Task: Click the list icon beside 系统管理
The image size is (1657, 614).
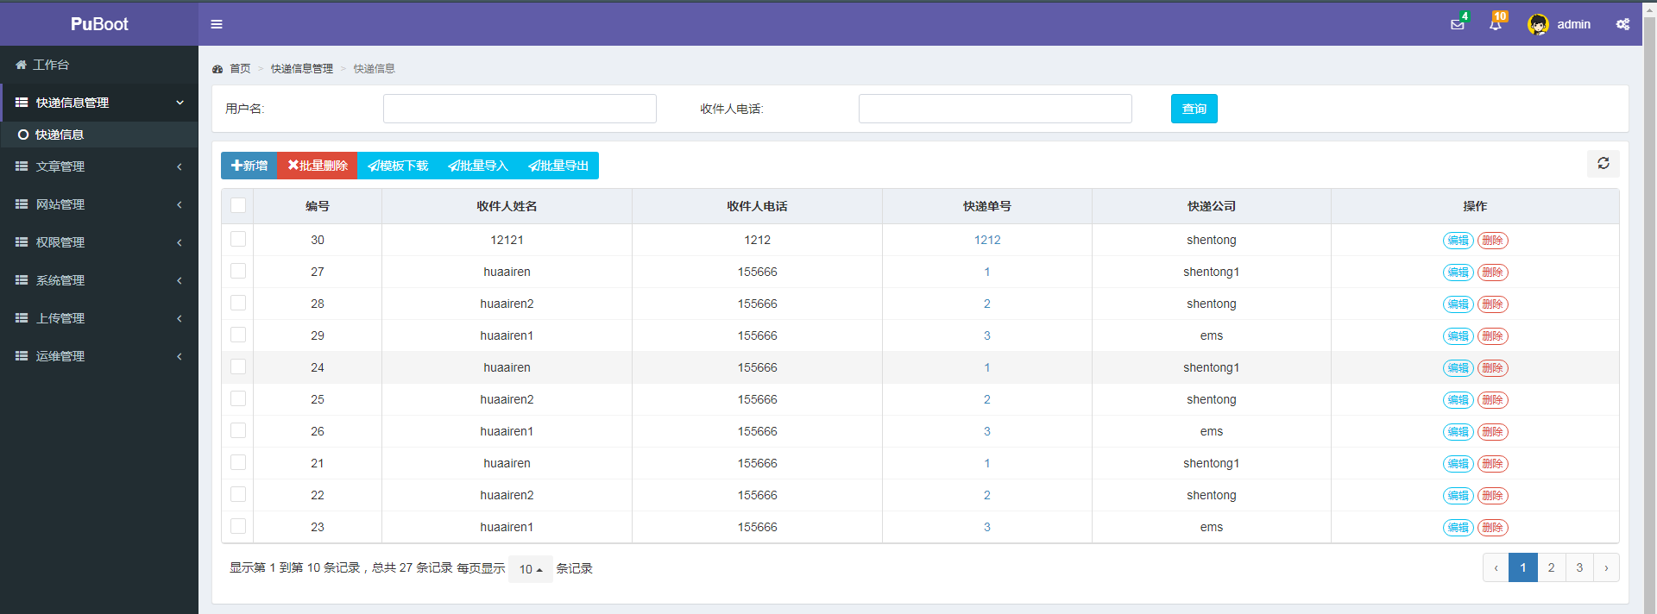Action: pyautogui.click(x=22, y=280)
